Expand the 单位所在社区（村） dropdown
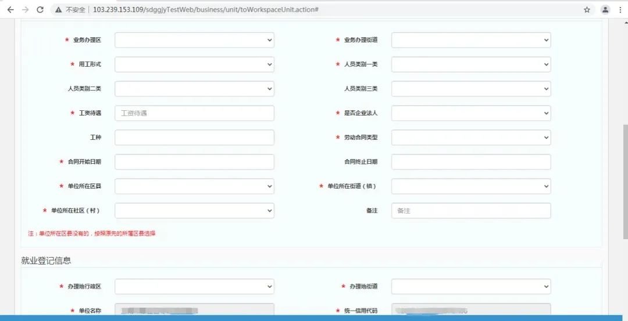 click(194, 211)
